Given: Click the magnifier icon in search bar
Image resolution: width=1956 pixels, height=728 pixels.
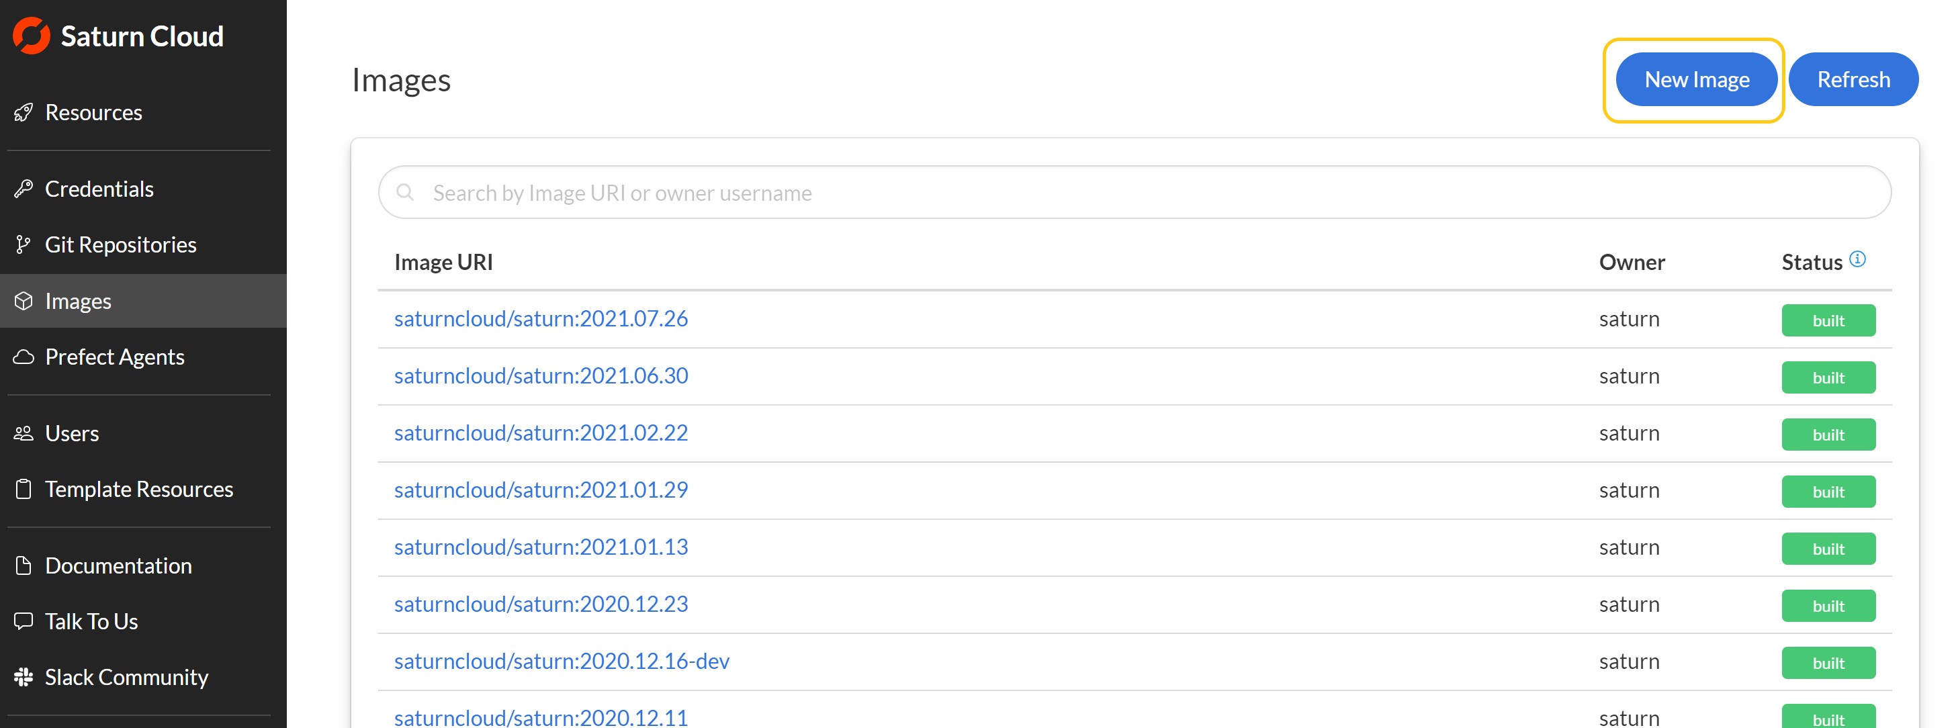Looking at the screenshot, I should pyautogui.click(x=406, y=193).
